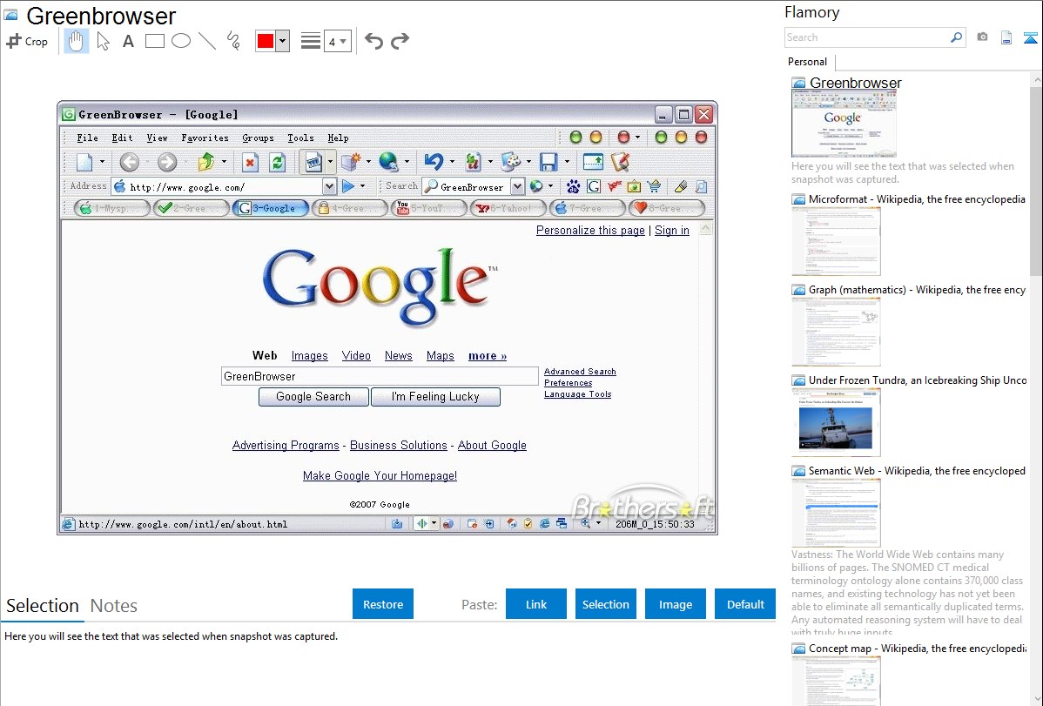Focus the Flamory Search field

(x=867, y=37)
